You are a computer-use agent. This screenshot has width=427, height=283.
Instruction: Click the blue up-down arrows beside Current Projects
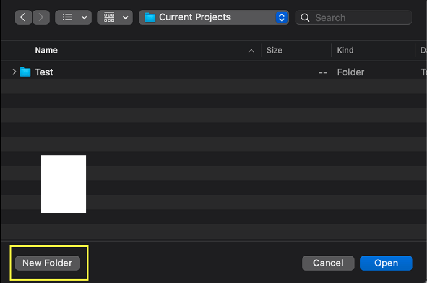(282, 17)
